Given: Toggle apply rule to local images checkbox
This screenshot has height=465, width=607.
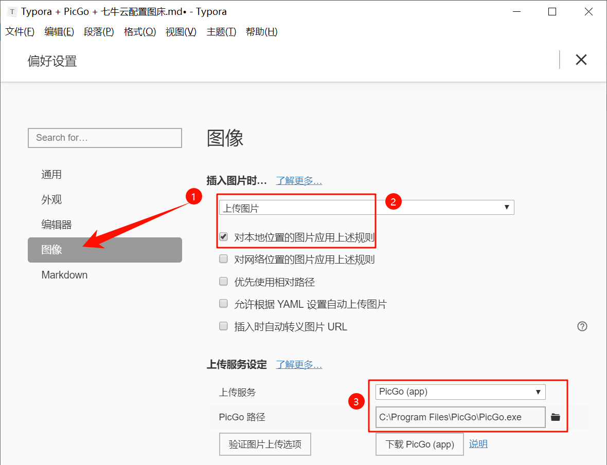Looking at the screenshot, I should (224, 237).
